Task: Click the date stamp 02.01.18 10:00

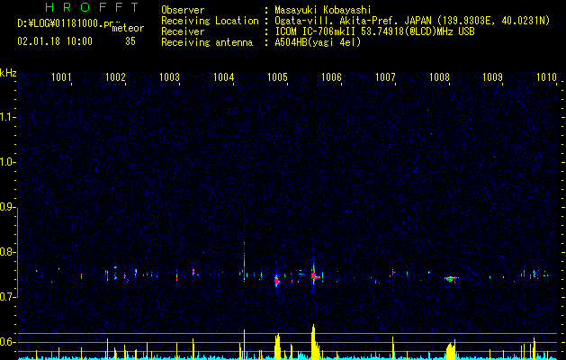Action: (x=55, y=41)
